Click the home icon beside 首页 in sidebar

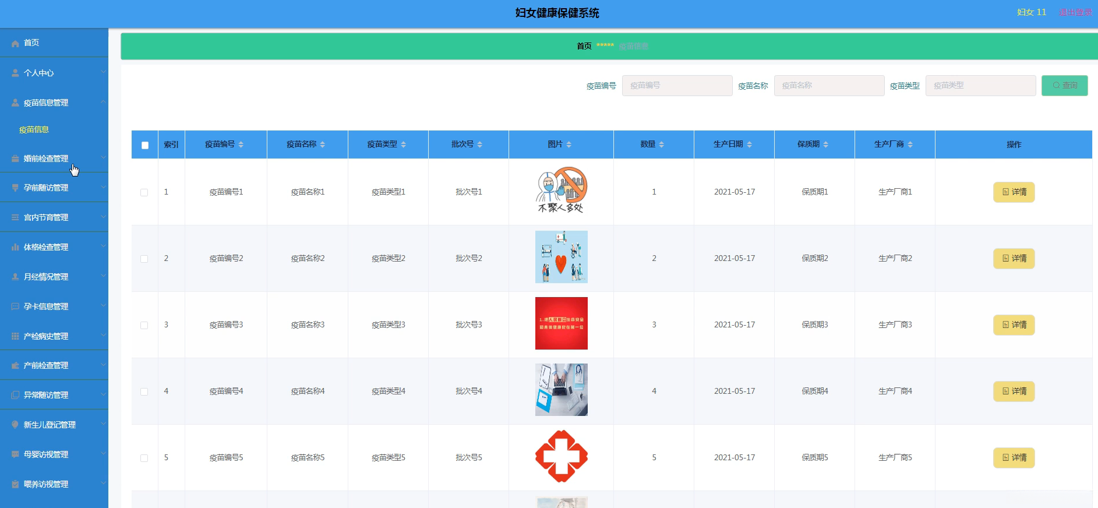tap(15, 43)
